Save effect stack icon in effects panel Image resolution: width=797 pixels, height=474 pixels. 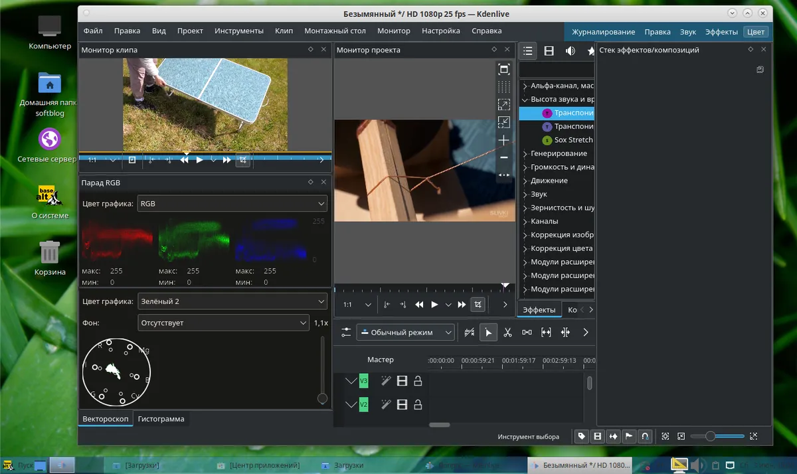[x=760, y=69]
